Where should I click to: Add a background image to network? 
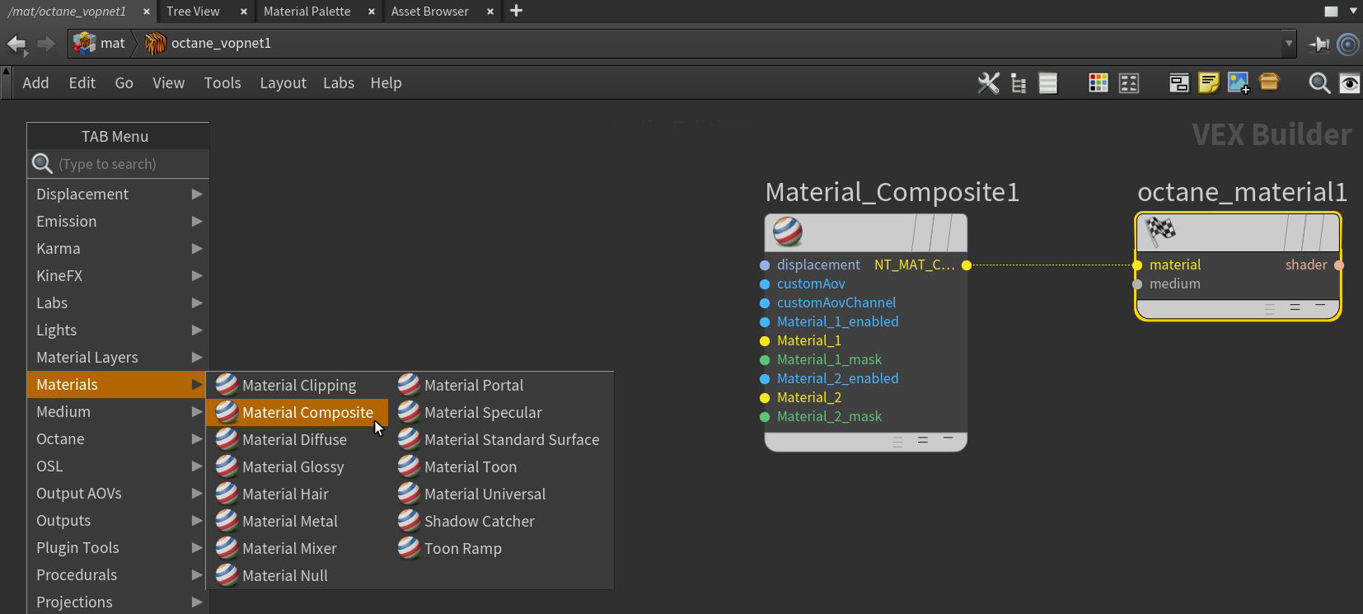coord(1238,83)
